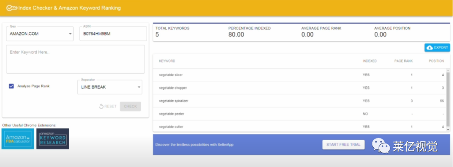The width and height of the screenshot is (453, 167).
Task: Click the KEYWORD column header
Action: (167, 61)
